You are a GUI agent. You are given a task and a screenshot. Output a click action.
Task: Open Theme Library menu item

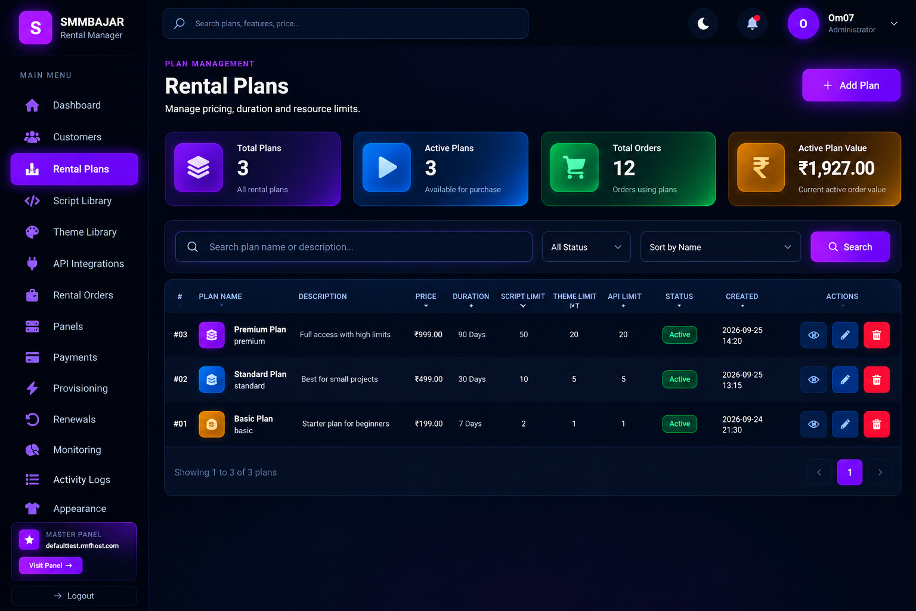coord(75,232)
